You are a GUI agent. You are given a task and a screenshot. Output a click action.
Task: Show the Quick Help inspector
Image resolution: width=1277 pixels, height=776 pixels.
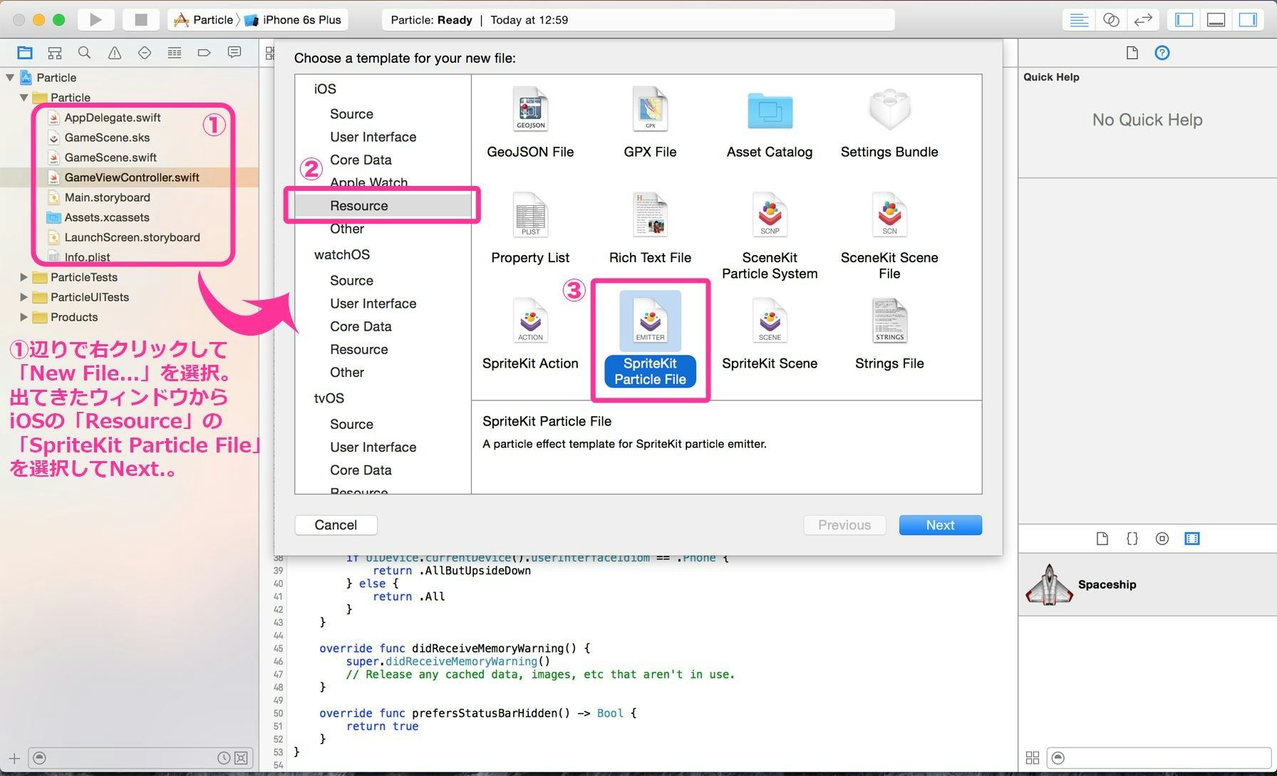click(1162, 53)
